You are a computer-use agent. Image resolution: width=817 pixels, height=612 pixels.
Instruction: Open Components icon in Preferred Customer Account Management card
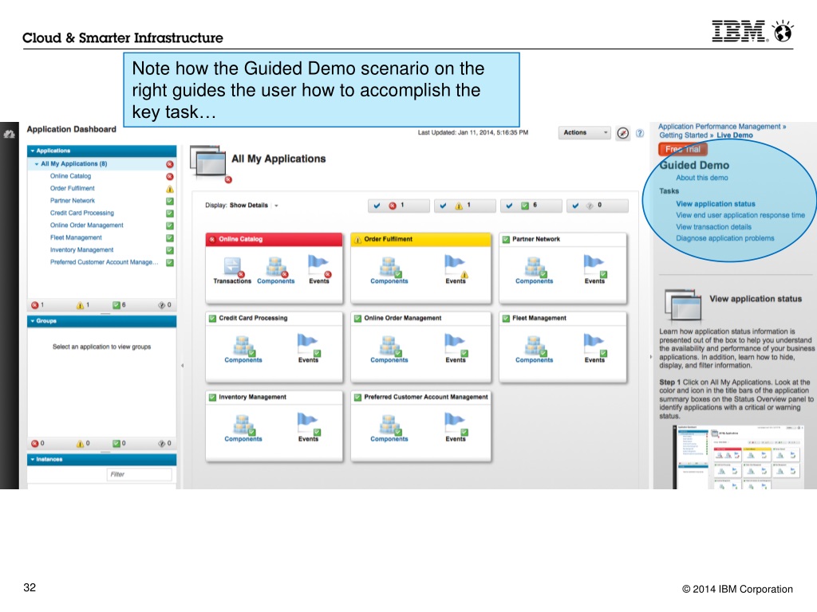point(389,424)
